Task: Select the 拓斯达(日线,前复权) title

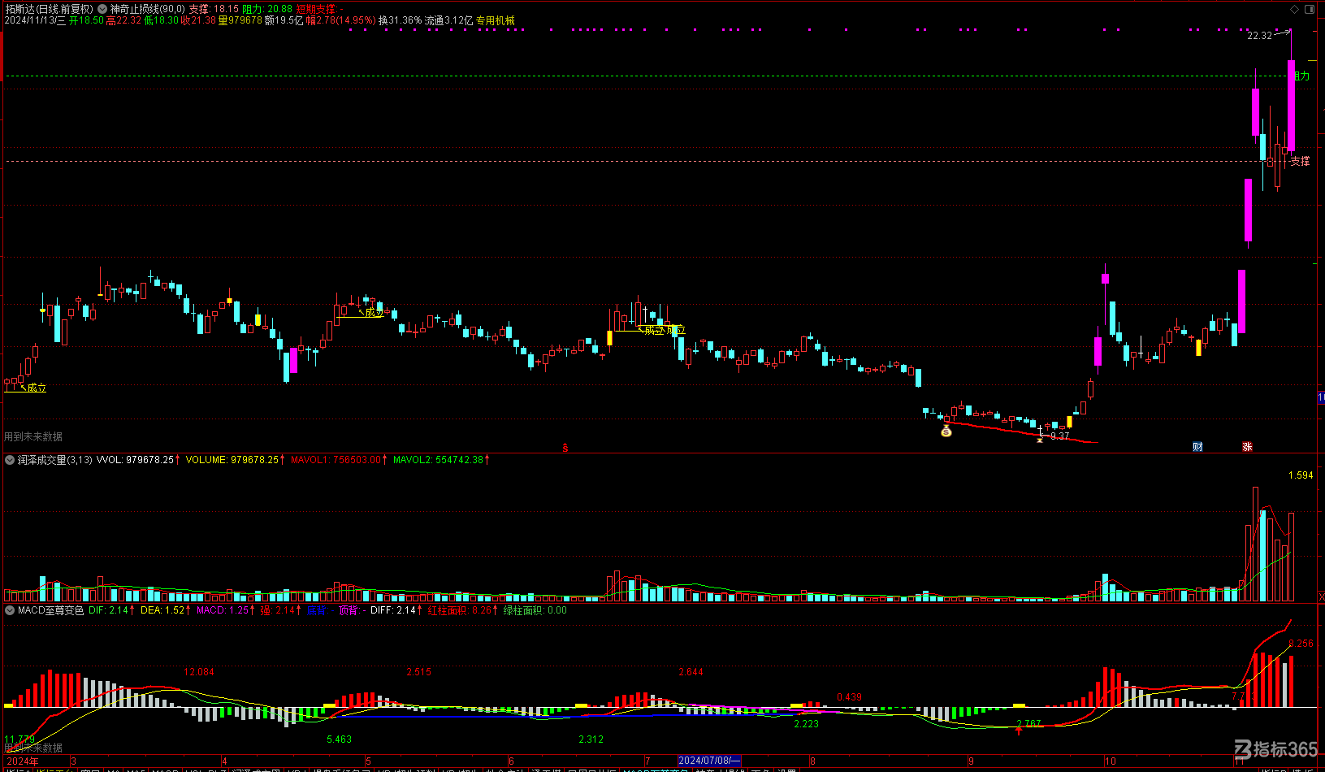Action: tap(49, 9)
